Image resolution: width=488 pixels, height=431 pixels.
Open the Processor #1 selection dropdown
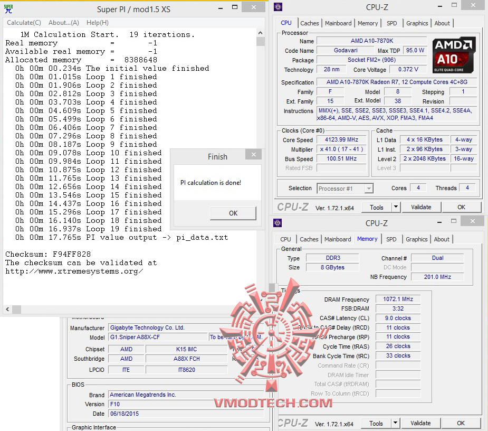345,189
